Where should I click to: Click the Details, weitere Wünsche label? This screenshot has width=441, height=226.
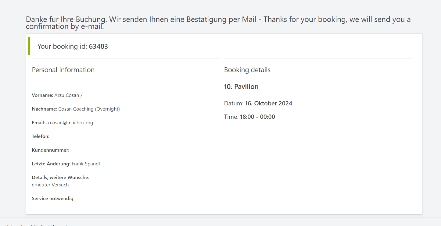pyautogui.click(x=60, y=178)
